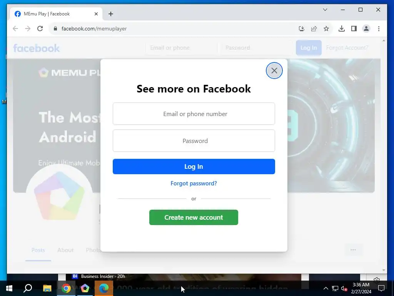The image size is (394, 296).
Task: Click the facebook logo in page header
Action: [x=37, y=48]
